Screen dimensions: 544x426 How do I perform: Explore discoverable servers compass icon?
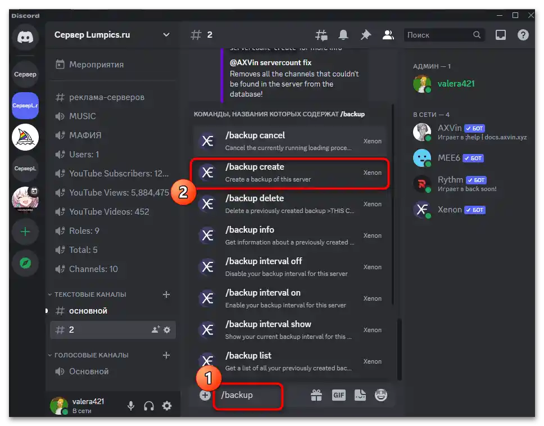pos(25,263)
